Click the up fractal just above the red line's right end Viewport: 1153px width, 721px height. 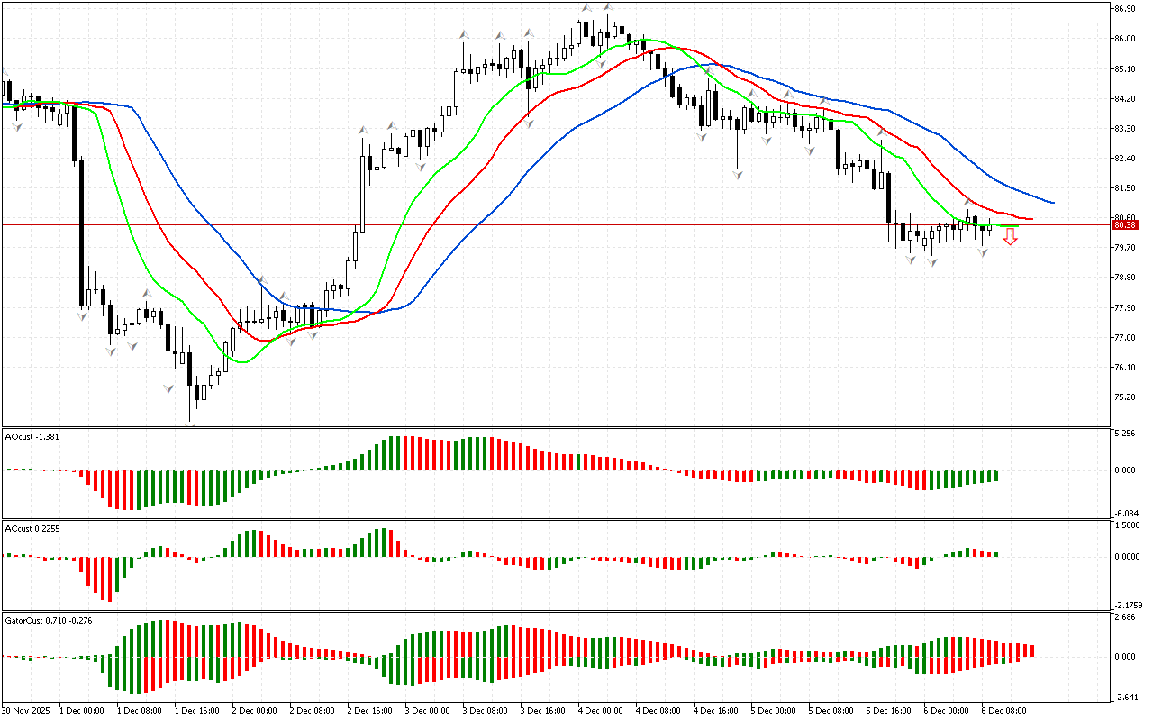coord(967,200)
